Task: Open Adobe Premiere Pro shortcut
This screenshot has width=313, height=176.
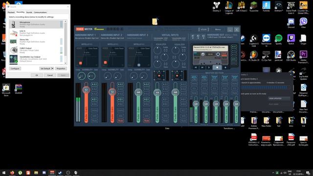Action: coord(303,57)
